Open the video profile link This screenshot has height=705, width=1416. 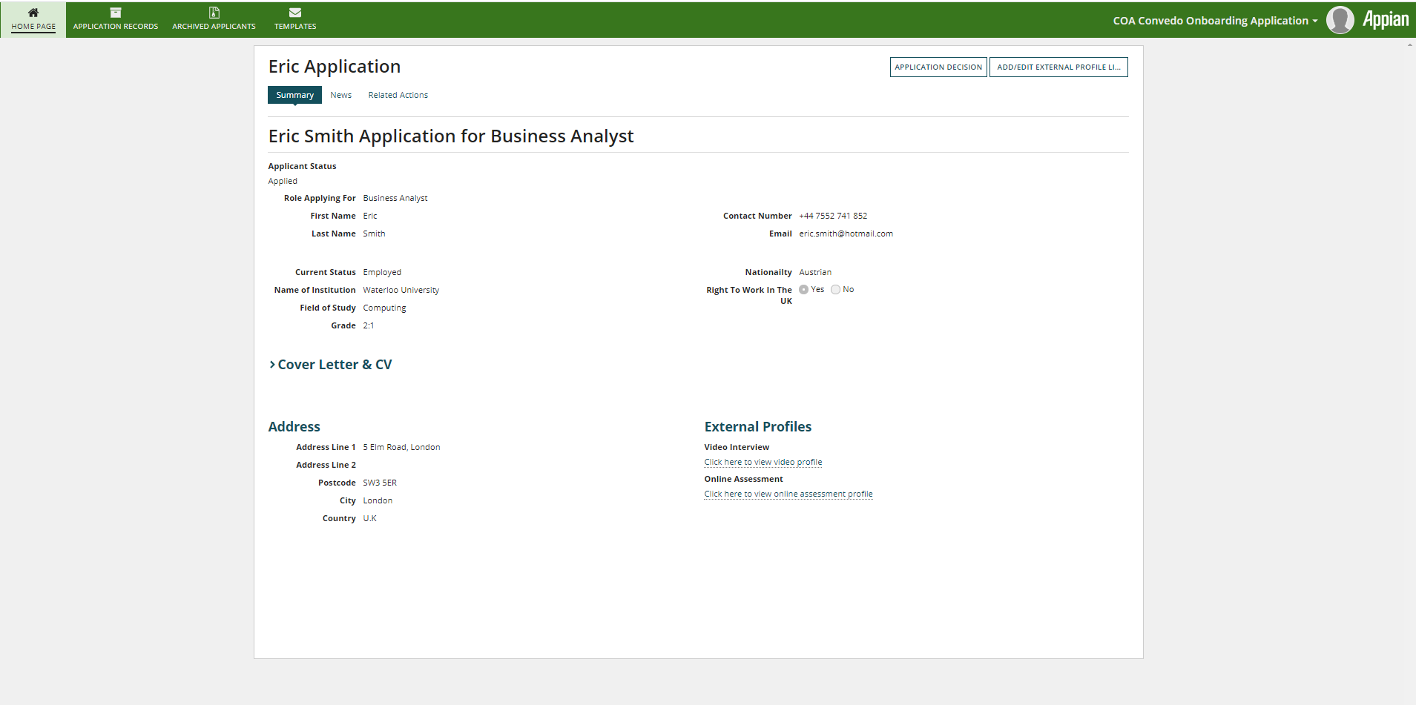tap(763, 462)
